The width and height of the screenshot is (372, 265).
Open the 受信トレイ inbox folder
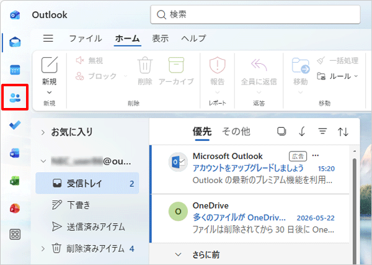click(x=87, y=183)
